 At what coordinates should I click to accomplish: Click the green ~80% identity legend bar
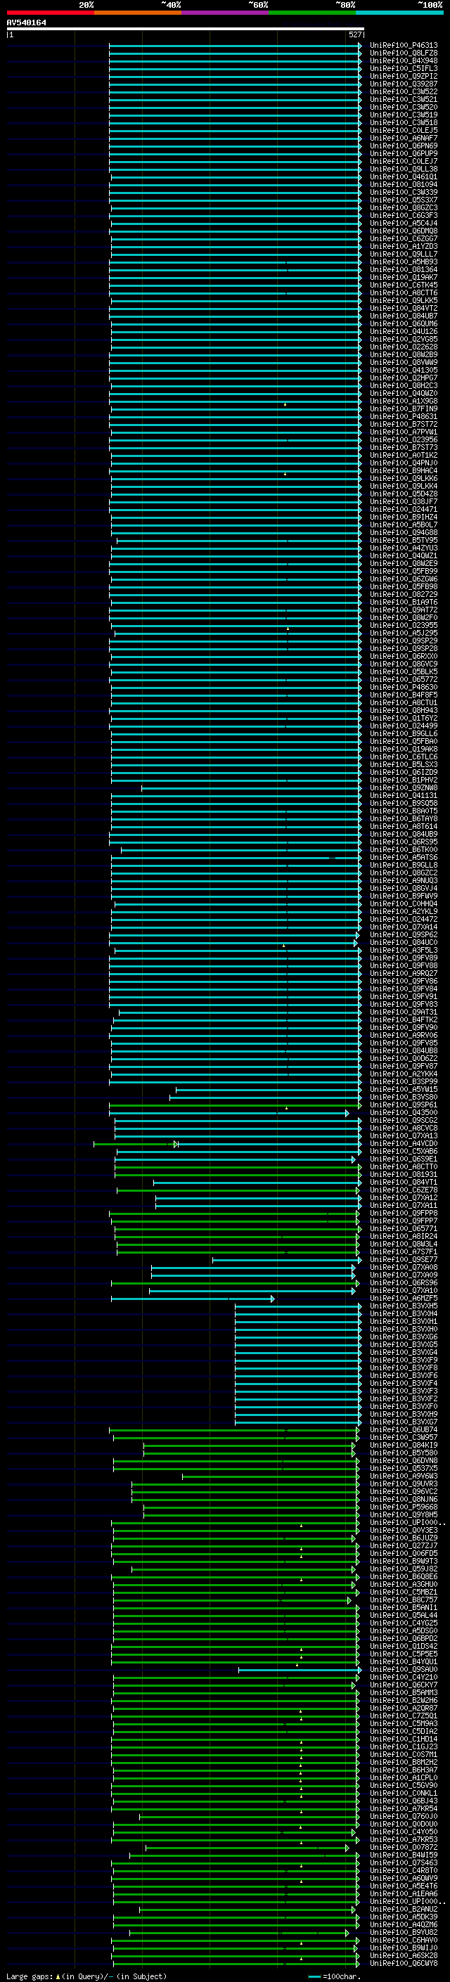click(x=312, y=13)
